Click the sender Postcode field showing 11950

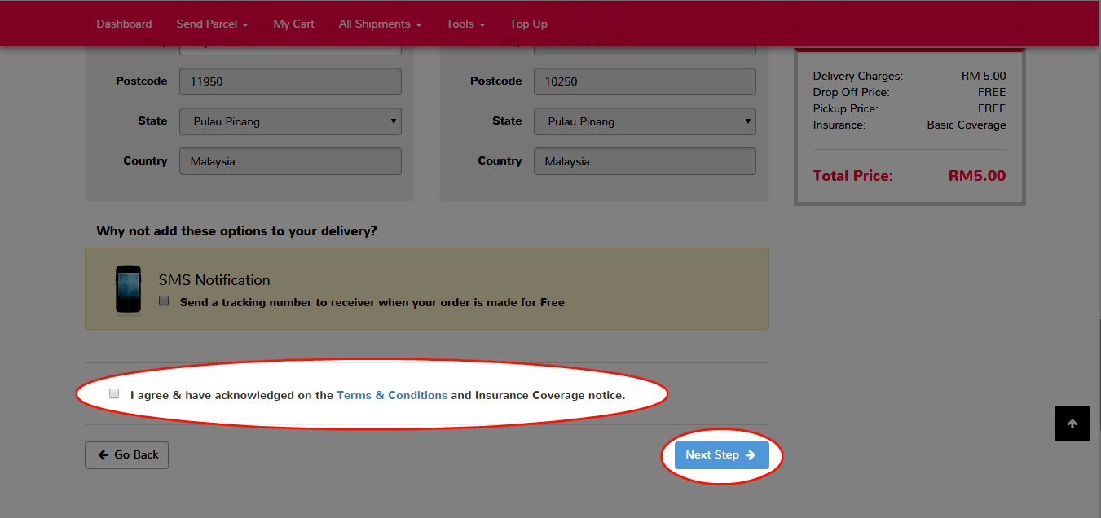click(x=291, y=81)
